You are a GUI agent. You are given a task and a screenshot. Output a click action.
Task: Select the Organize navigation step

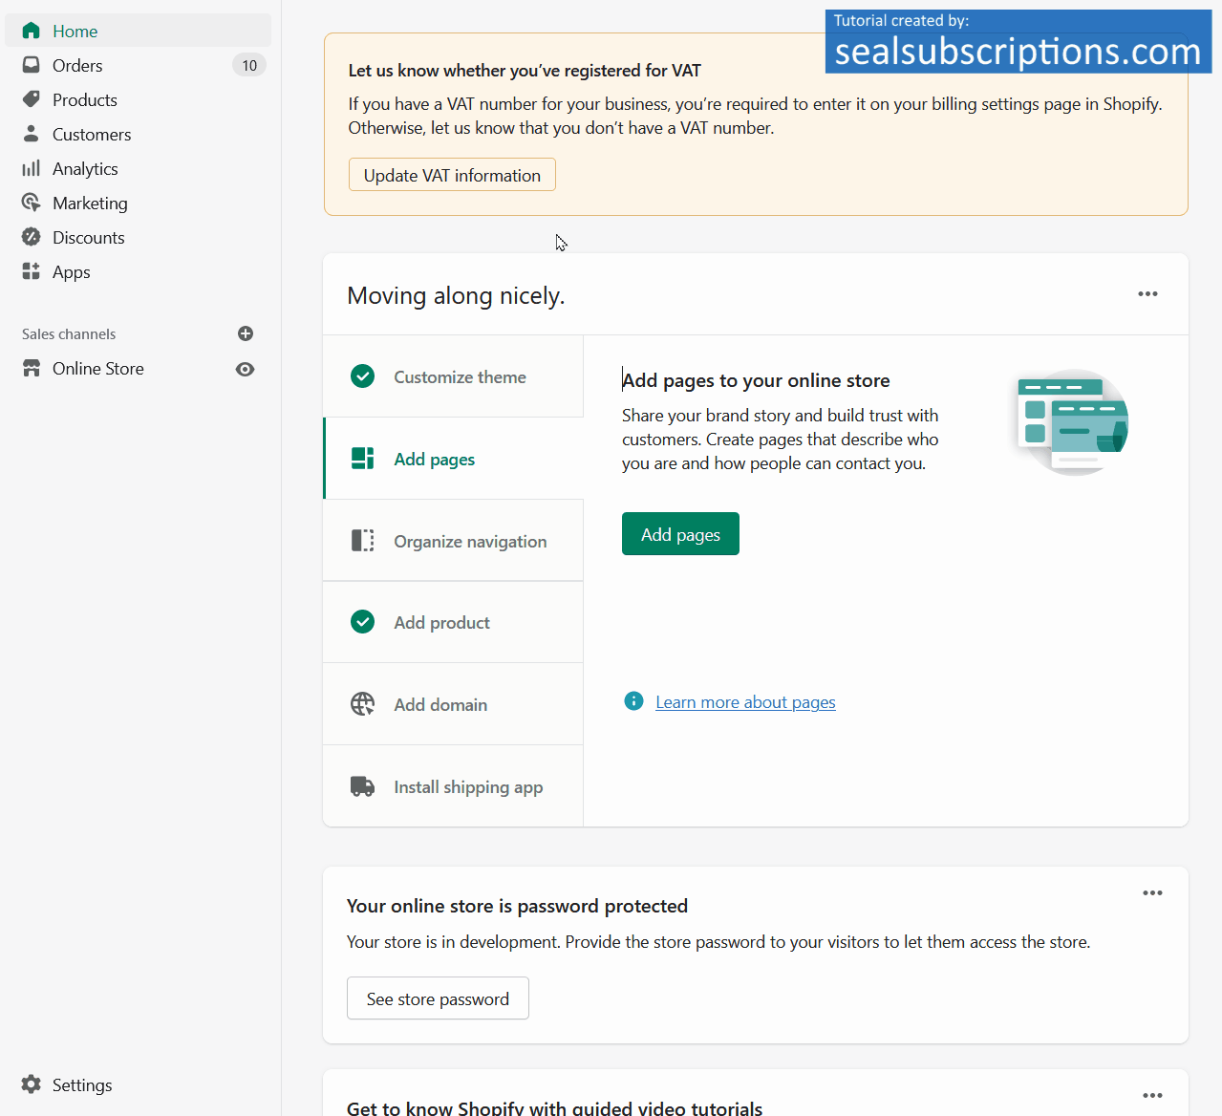click(454, 541)
